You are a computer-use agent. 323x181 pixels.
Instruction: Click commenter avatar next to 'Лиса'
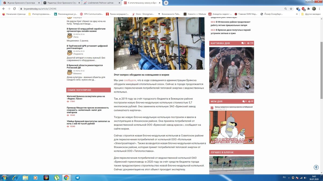pyautogui.click(x=69, y=36)
